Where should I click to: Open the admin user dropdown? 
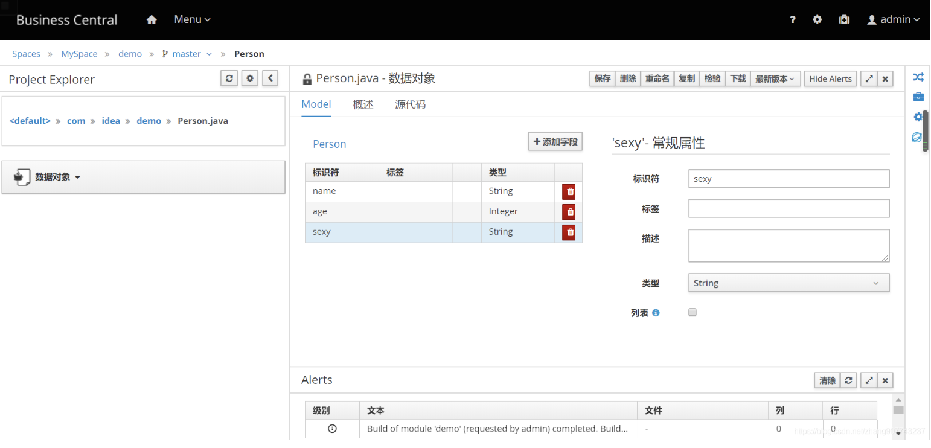894,19
